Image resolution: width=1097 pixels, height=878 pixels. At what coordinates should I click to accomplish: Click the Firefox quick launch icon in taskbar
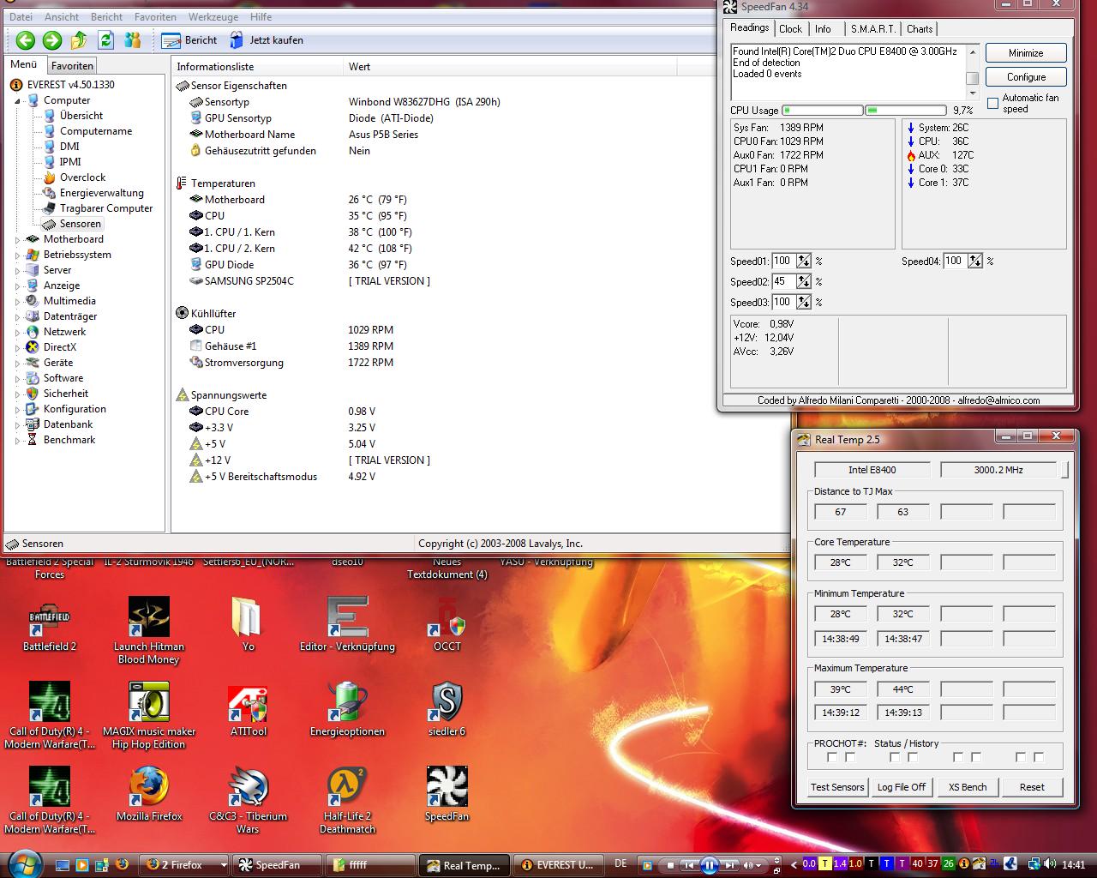click(x=121, y=864)
